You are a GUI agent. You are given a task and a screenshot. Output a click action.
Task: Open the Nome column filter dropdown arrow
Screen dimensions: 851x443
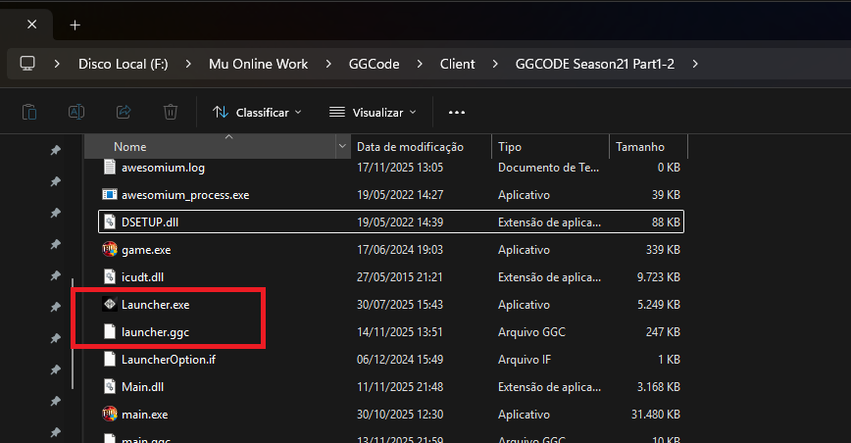(x=342, y=146)
